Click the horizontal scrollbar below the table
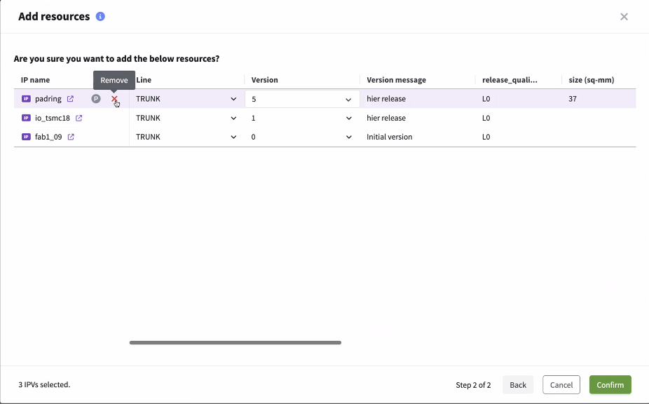The width and height of the screenshot is (649, 404). (x=235, y=342)
